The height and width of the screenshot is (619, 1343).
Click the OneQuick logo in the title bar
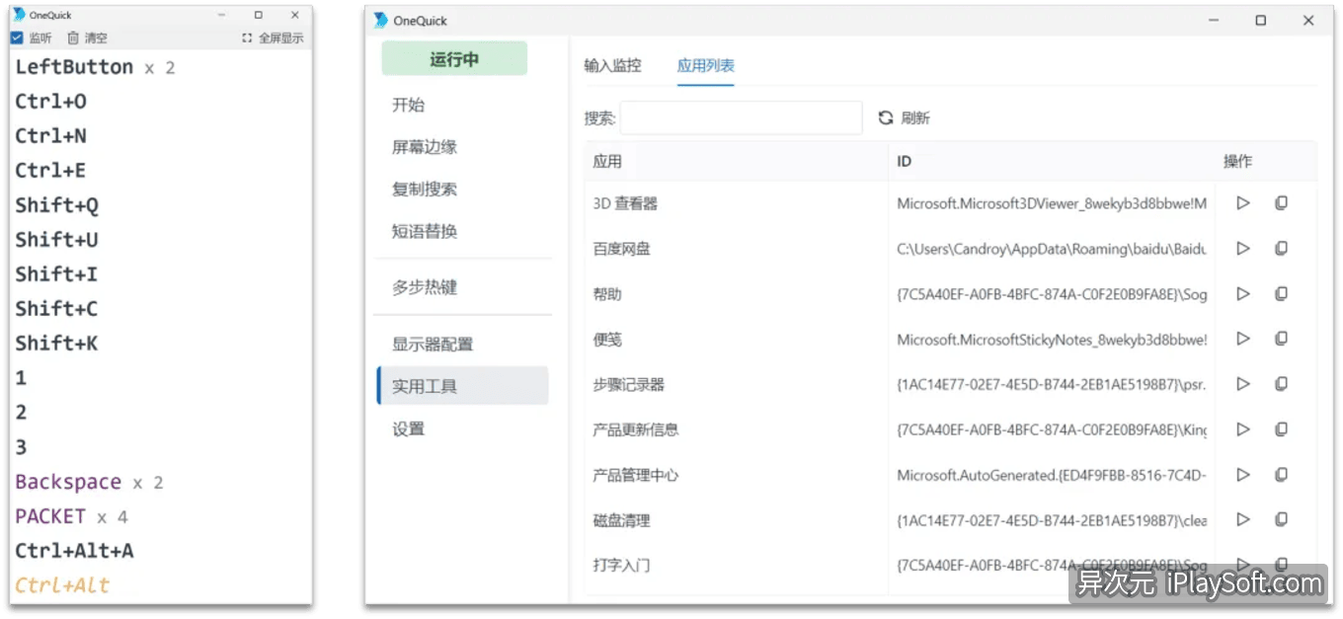[x=381, y=20]
